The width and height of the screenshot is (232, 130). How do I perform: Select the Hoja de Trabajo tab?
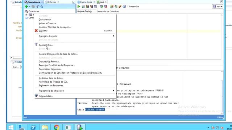[x=84, y=11]
